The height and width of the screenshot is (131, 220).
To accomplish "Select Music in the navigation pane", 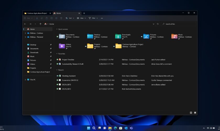I will [38, 56].
